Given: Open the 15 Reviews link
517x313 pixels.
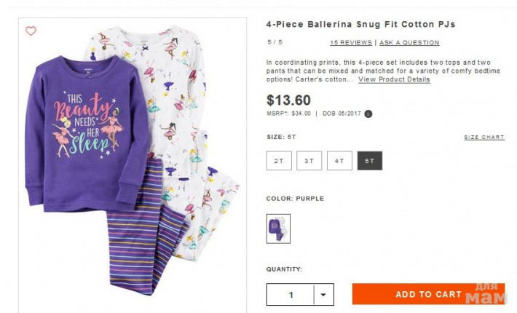Looking at the screenshot, I should click(x=350, y=43).
